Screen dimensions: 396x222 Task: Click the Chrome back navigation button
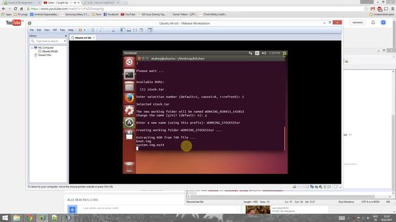click(x=4, y=9)
